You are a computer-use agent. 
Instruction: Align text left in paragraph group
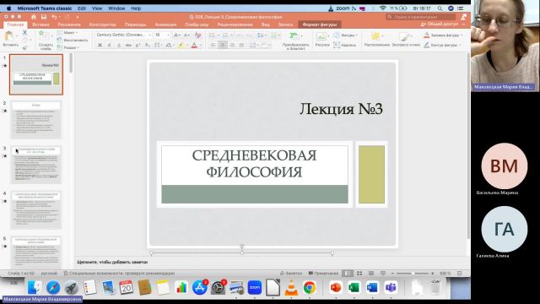click(213, 45)
